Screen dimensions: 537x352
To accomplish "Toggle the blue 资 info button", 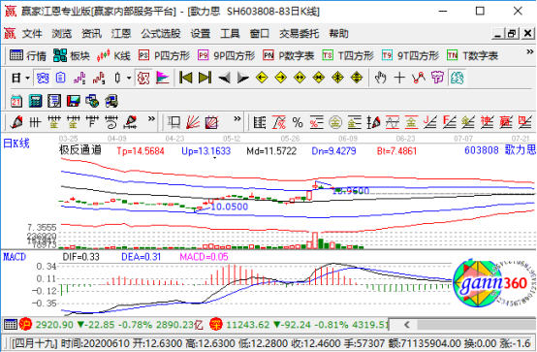I will pos(43,78).
